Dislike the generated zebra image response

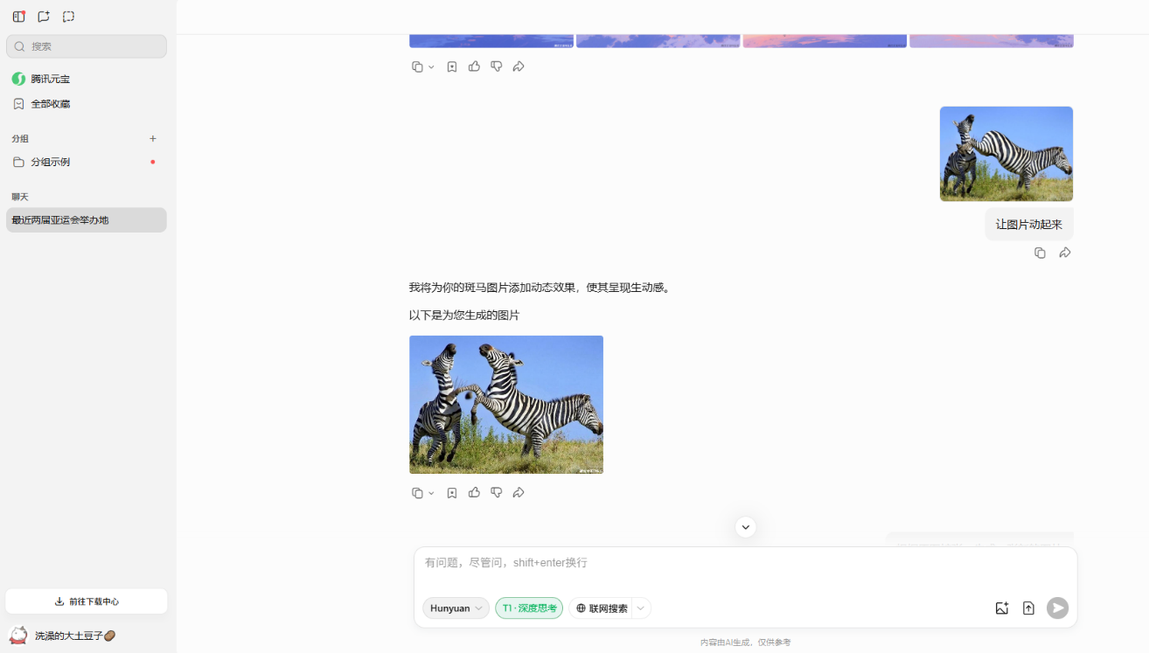tap(496, 493)
